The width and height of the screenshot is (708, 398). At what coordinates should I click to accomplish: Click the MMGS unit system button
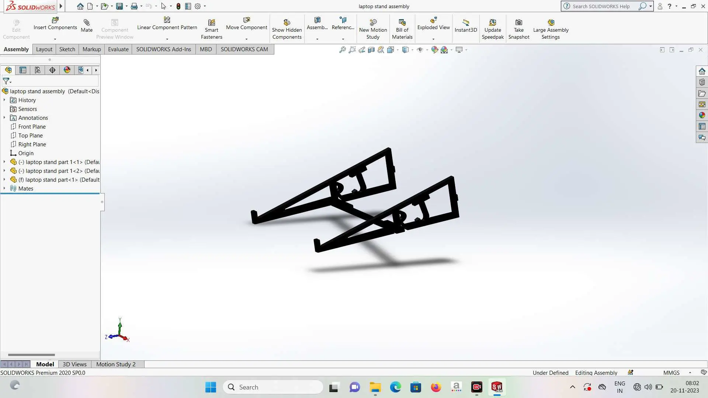coord(671,373)
